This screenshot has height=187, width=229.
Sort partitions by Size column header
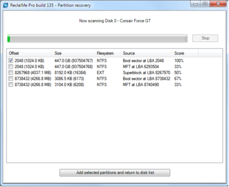coord(73,53)
